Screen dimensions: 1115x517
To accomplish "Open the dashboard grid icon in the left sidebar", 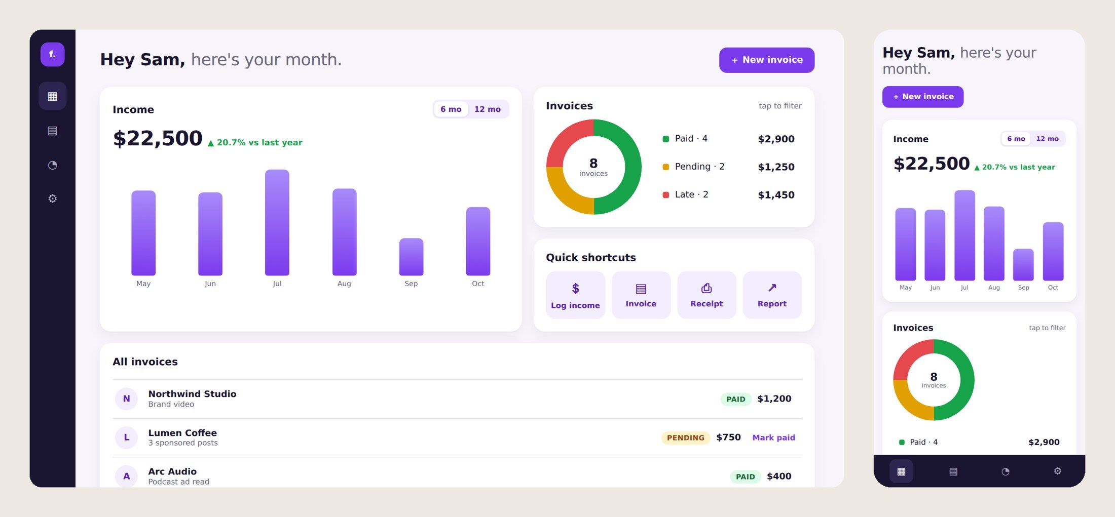I will [x=52, y=96].
